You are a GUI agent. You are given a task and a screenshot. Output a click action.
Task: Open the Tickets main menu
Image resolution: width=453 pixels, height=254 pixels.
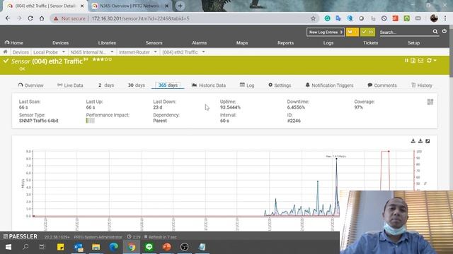[370, 42]
